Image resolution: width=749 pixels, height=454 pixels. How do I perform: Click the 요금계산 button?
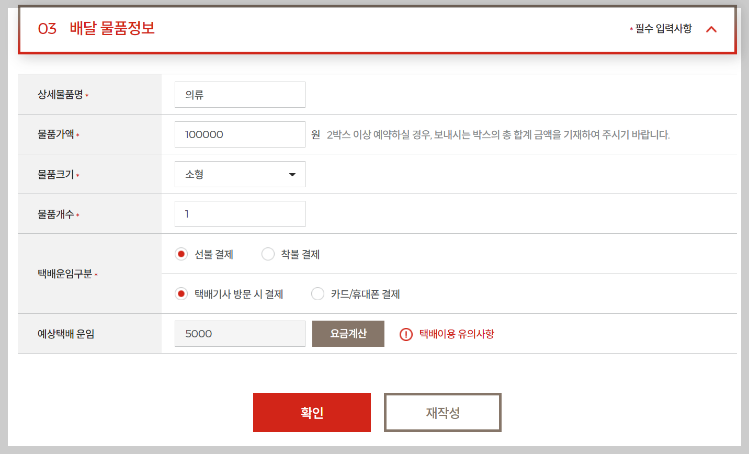(x=348, y=334)
